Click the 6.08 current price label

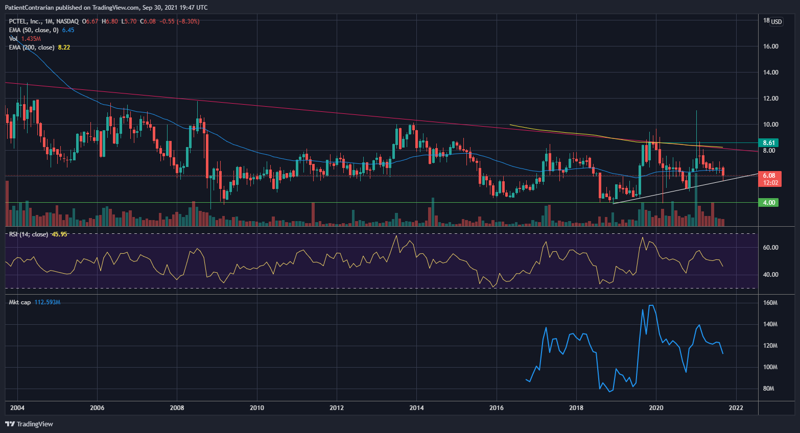point(769,175)
